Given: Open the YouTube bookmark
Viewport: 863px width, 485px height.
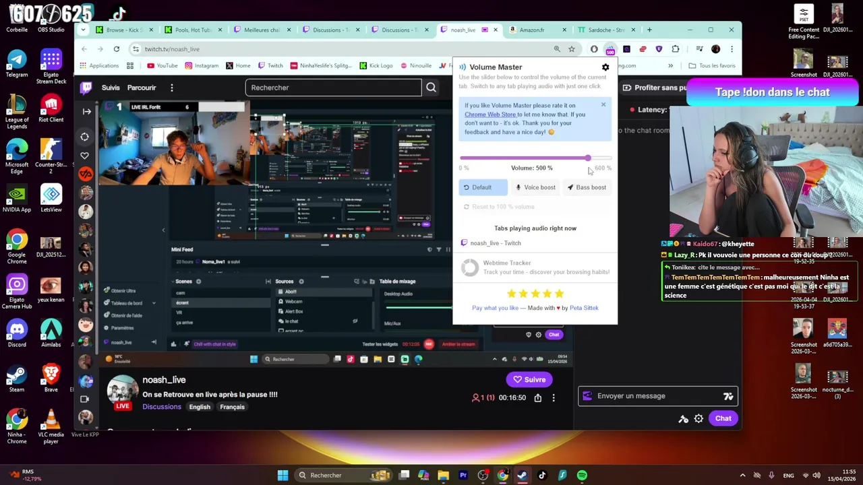Looking at the screenshot, I should point(162,66).
